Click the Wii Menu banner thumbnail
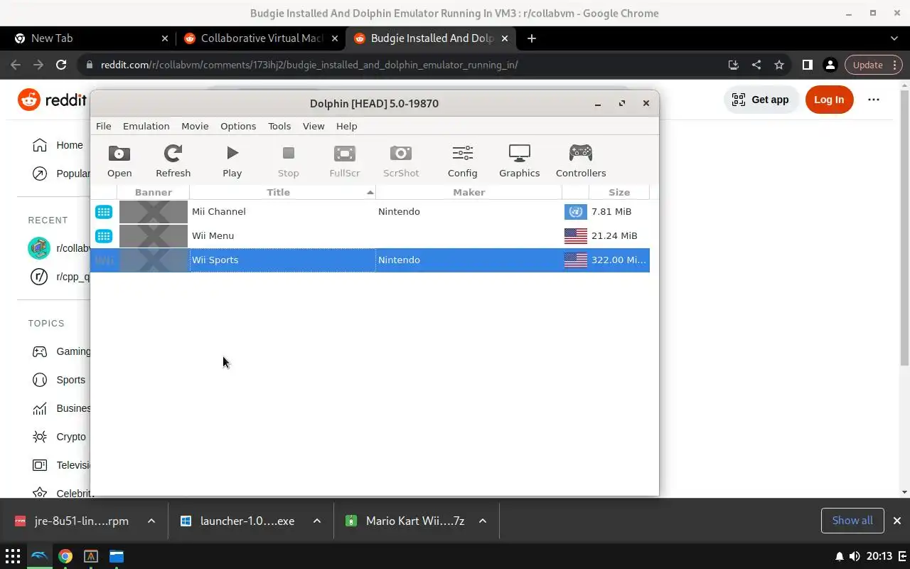 tap(154, 235)
